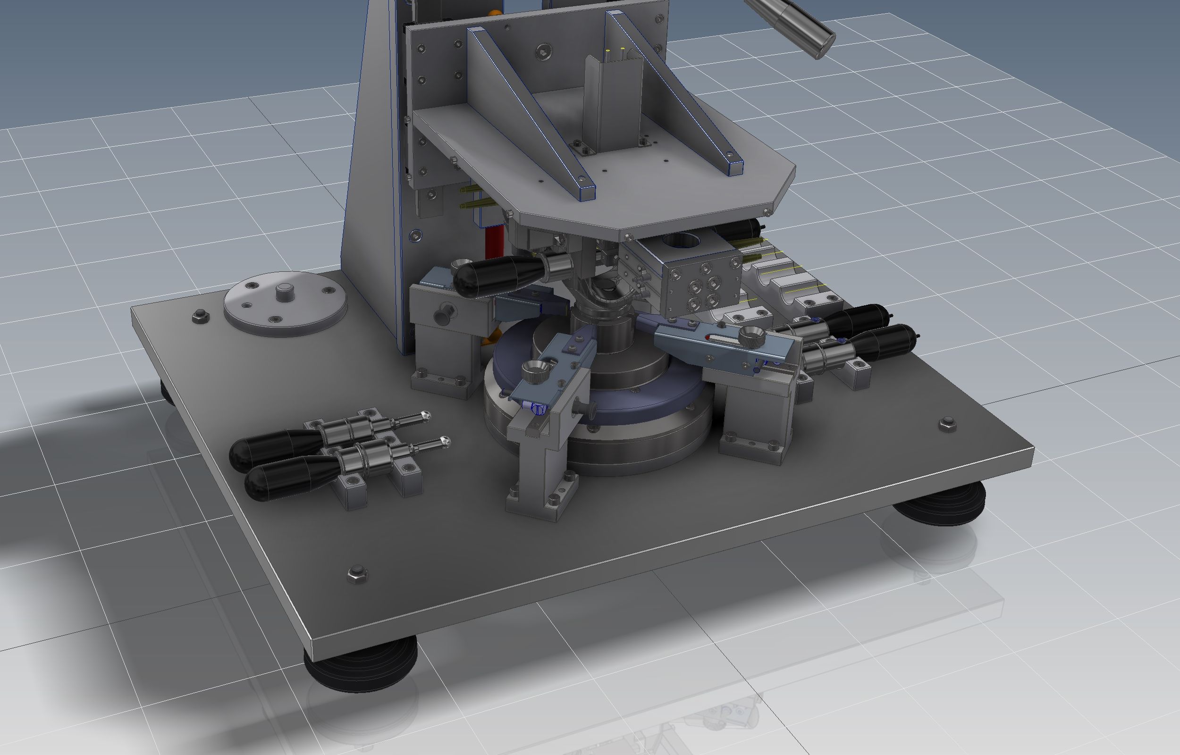
Task: Click the knurled knob on the front arm
Action: 535,372
